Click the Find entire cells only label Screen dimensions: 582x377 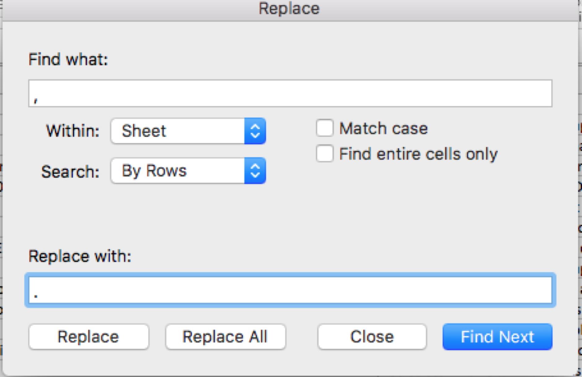tap(418, 154)
